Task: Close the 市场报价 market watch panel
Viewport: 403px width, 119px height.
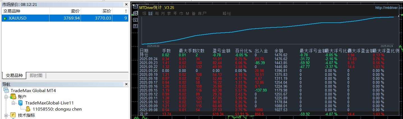Action: [126, 4]
